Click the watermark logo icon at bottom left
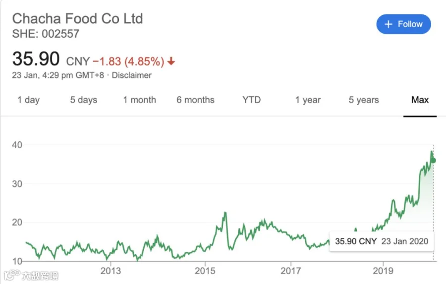This screenshot has height=284, width=446. coord(12,275)
